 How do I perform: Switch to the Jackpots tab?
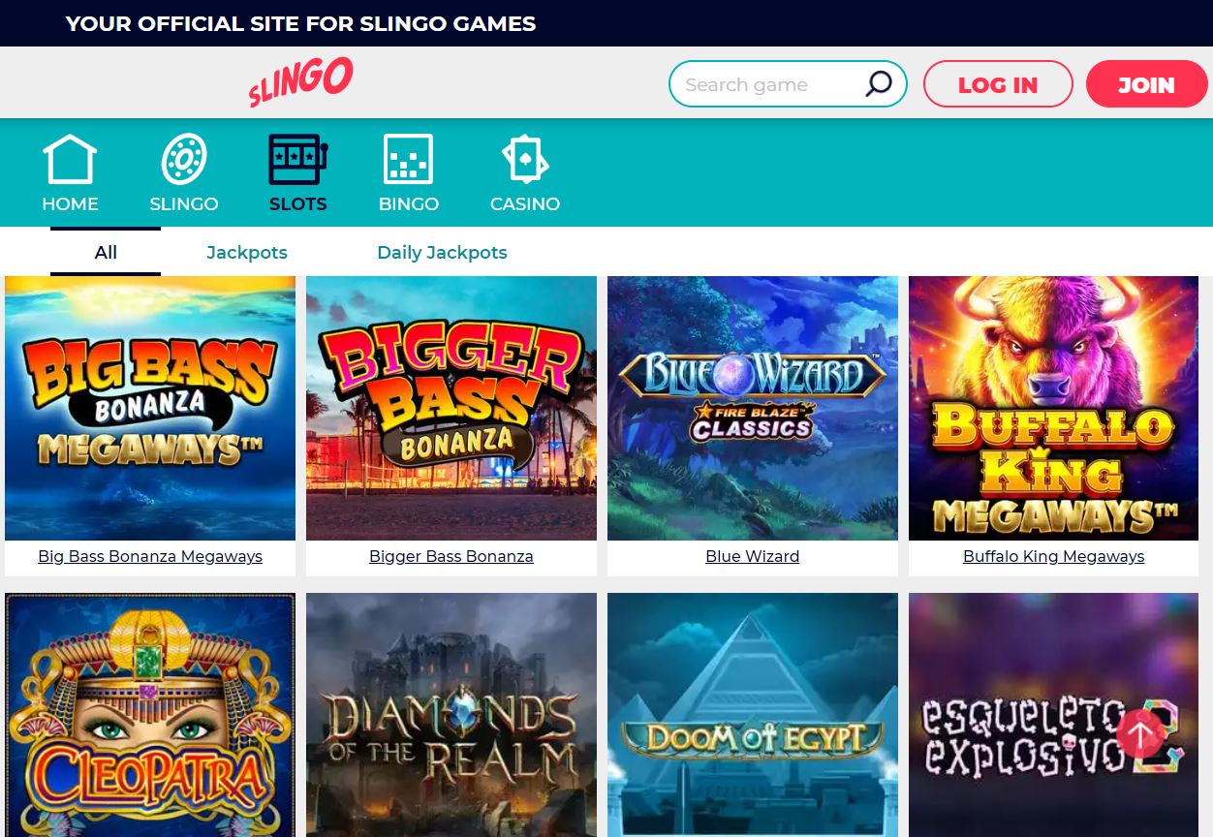tap(247, 253)
